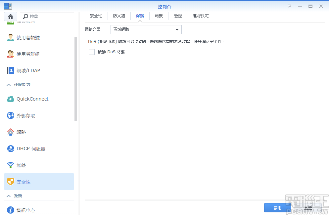The width and height of the screenshot is (329, 215).
Task: Open 資訊中心 from the sidebar
Action: click(x=26, y=210)
